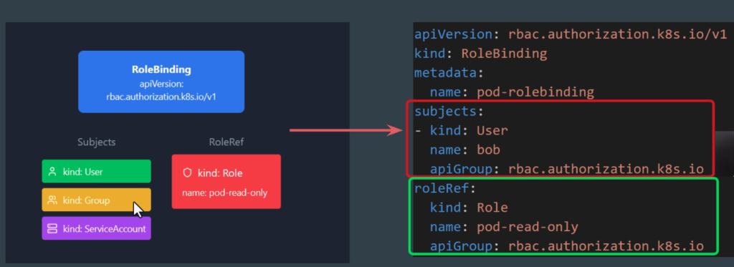Screen dimensions: 734x267
Task: Click the name: pod-rolebinding code line
Action: pyautogui.click(x=512, y=92)
